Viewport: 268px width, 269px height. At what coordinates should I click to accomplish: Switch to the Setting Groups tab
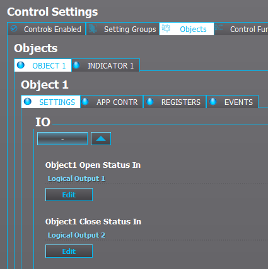[x=122, y=29]
